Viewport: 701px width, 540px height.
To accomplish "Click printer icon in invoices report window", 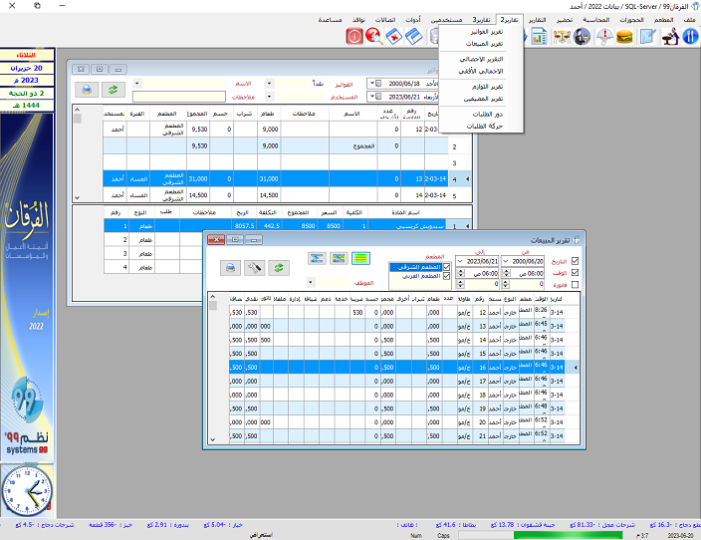I will pos(87,90).
